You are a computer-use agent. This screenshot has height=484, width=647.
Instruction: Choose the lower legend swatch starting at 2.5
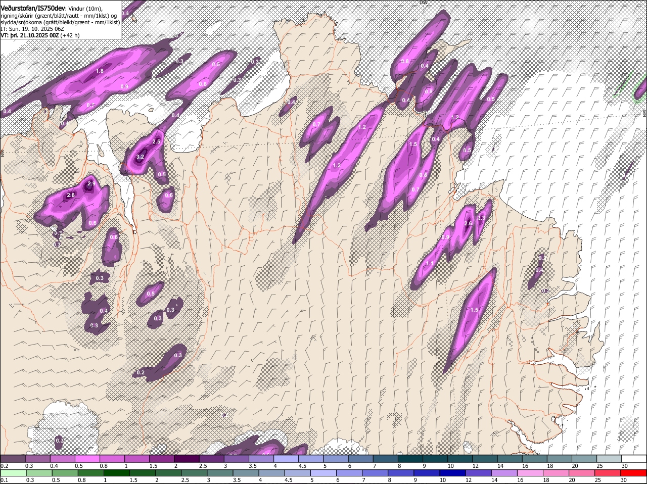pyautogui.click(x=194, y=473)
